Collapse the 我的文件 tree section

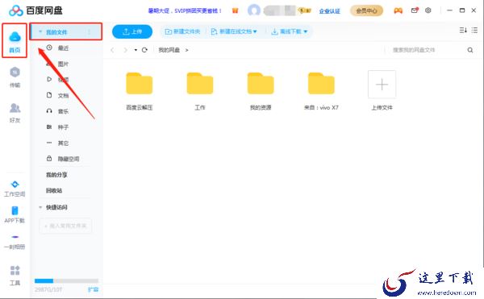pyautogui.click(x=40, y=31)
